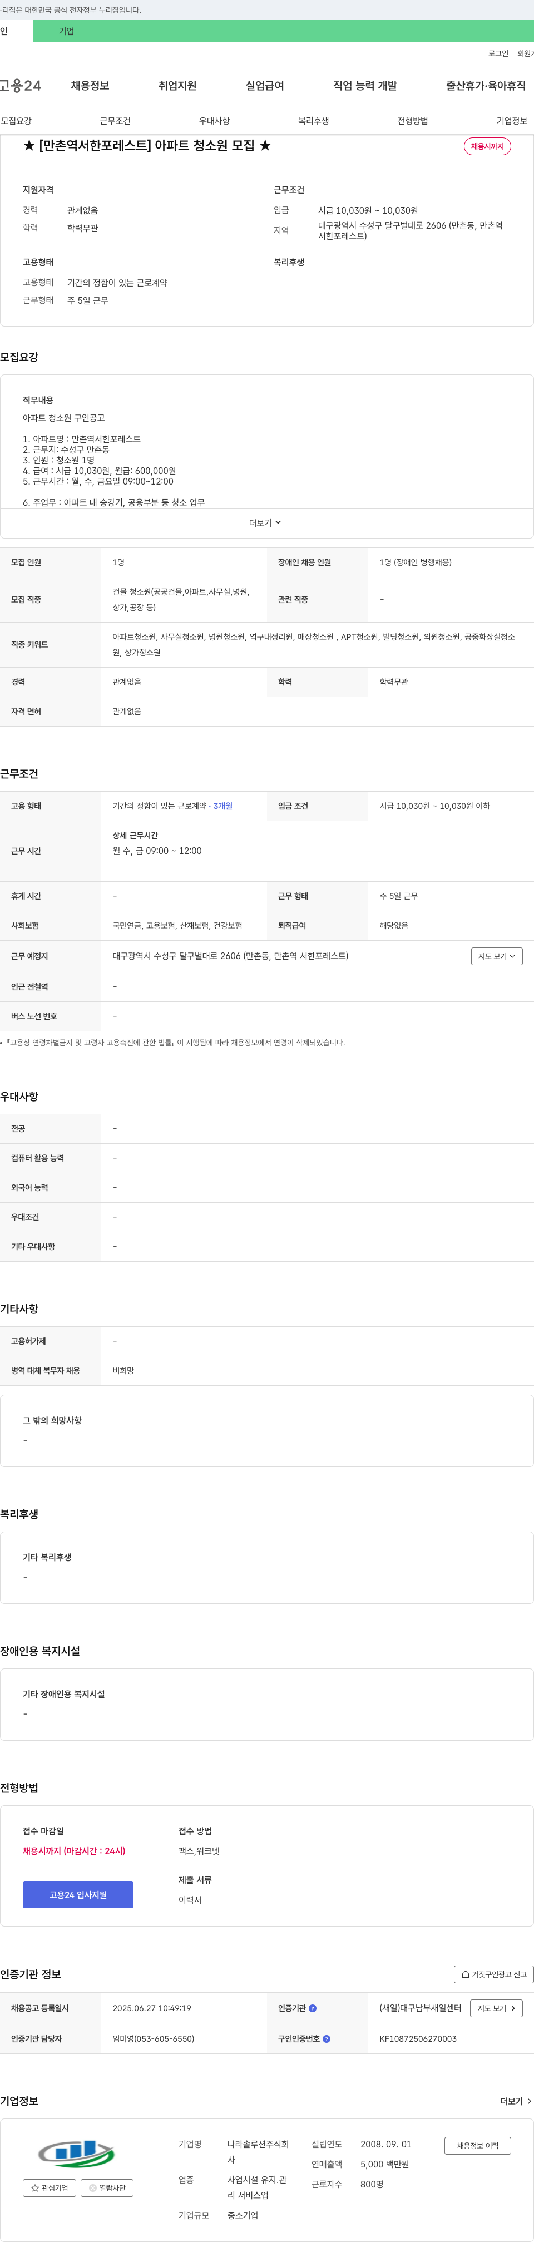Screen dimensions: 534x2242
Task: Jump to the 복리후생 section tab
Action: (x=313, y=121)
